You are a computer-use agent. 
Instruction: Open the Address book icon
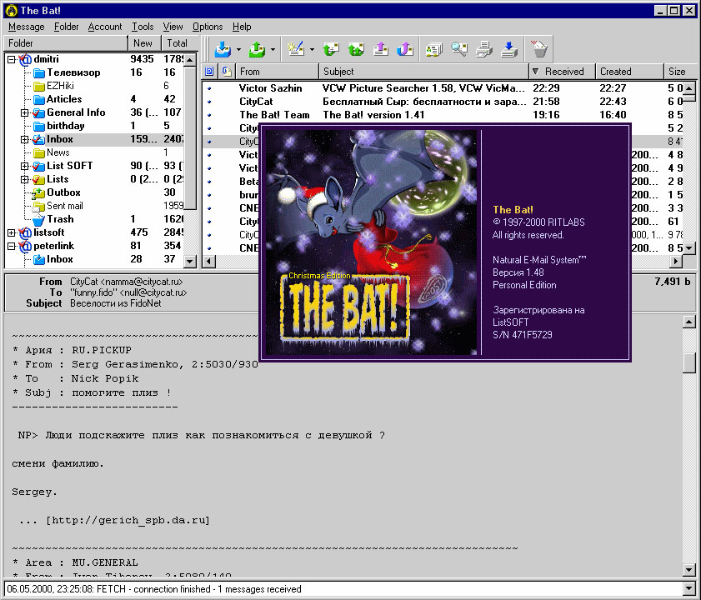[434, 49]
